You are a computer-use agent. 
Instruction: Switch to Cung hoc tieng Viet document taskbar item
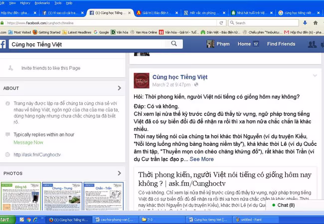209,220
